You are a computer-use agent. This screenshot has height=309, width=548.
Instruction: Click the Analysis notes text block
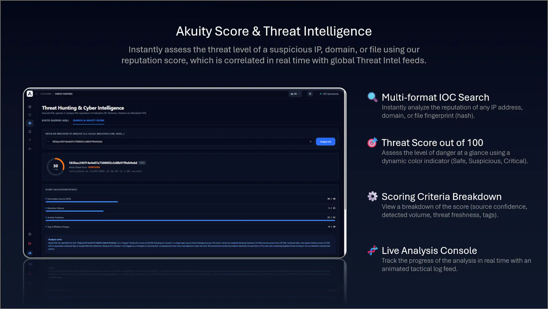190,244
